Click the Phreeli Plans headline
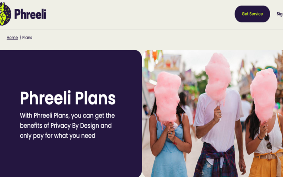Image resolution: width=283 pixels, height=177 pixels. (x=68, y=98)
